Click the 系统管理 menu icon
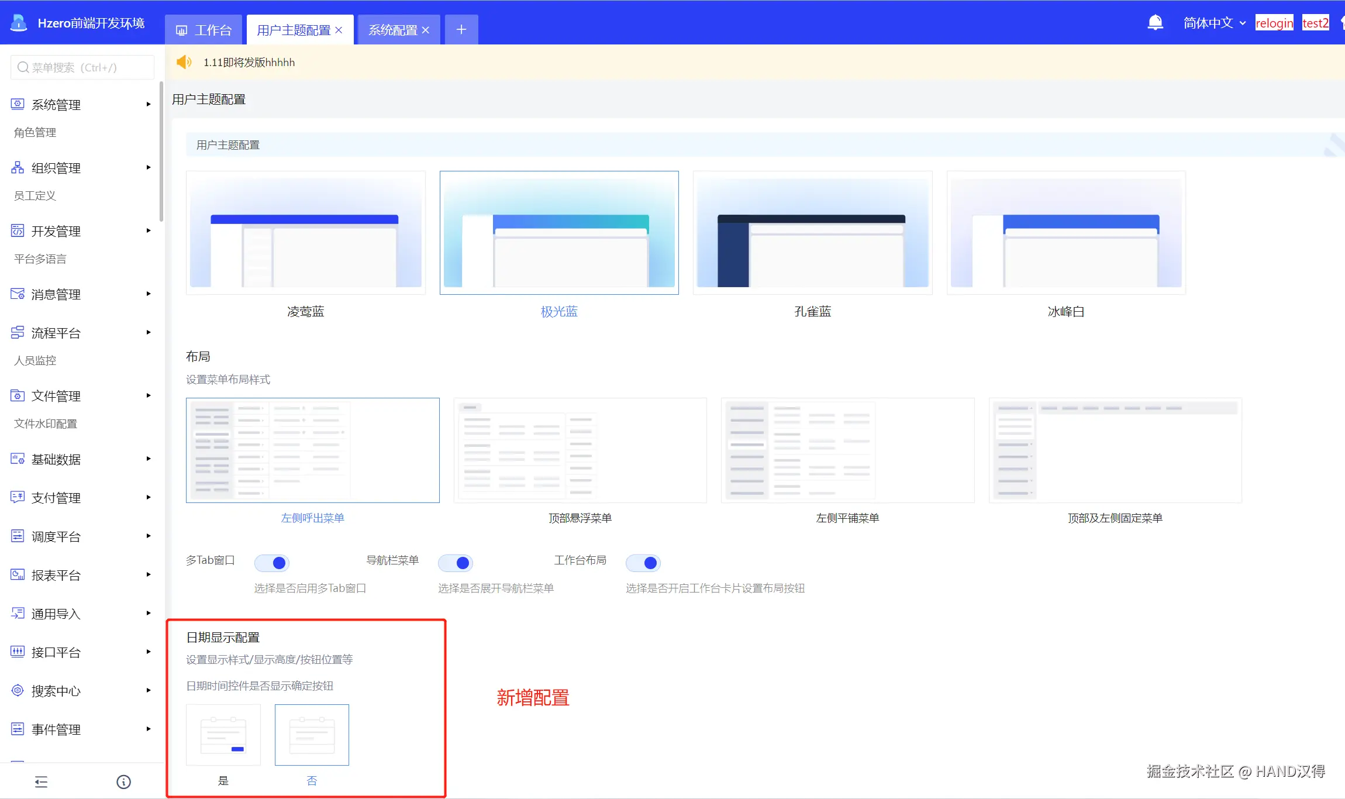 tap(18, 104)
